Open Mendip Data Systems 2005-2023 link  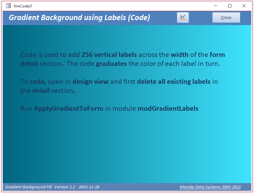[210, 187]
